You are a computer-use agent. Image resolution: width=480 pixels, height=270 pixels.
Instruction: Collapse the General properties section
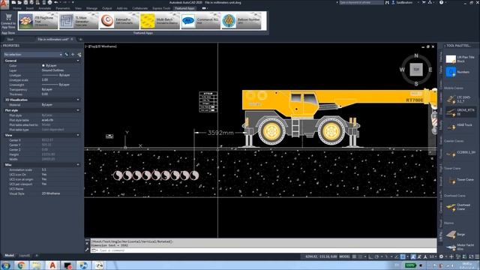click(x=78, y=61)
